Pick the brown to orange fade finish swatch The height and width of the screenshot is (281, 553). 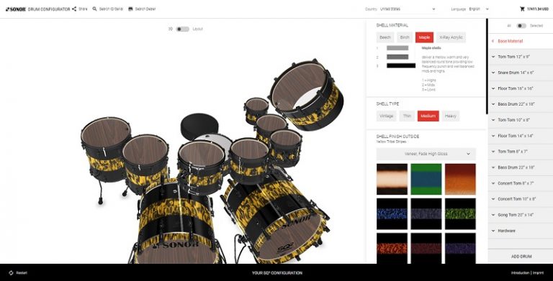(x=460, y=179)
